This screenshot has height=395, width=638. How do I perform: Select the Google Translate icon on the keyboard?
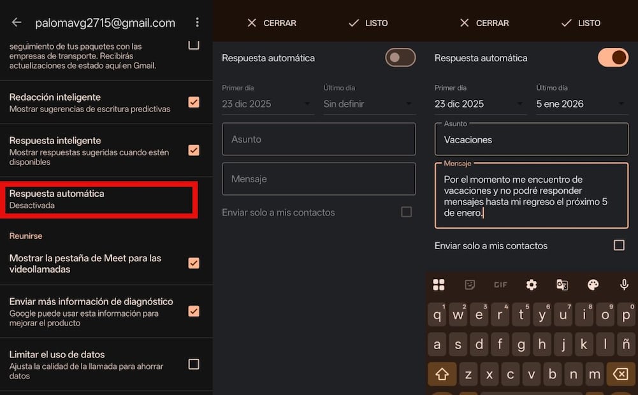(562, 285)
